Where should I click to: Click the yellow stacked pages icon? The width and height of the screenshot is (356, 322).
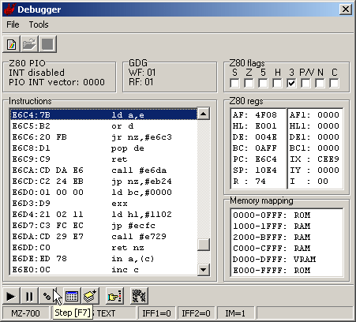point(90,296)
